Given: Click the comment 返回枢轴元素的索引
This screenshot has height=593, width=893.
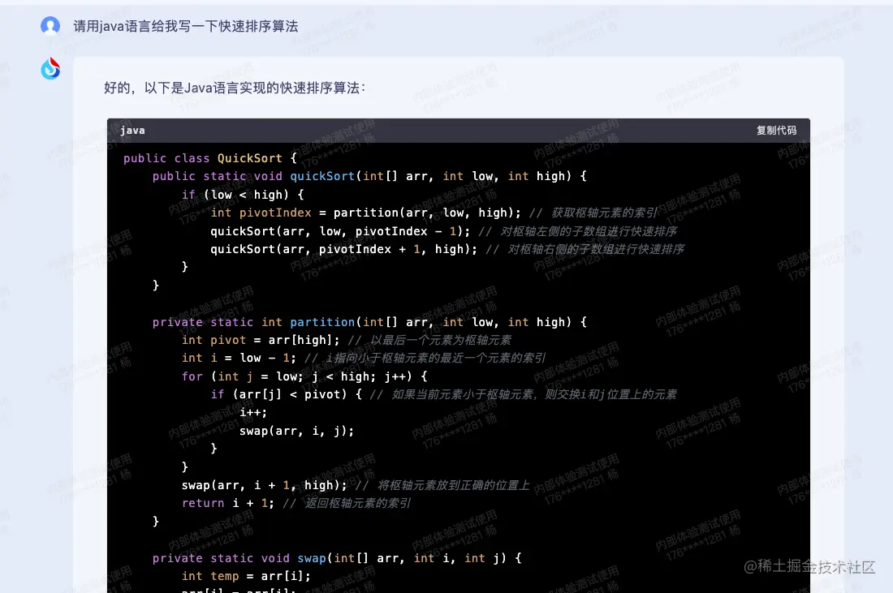Looking at the screenshot, I should [347, 503].
